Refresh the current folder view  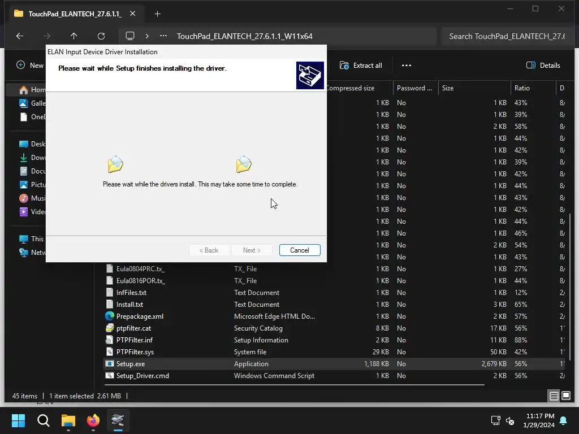click(101, 36)
